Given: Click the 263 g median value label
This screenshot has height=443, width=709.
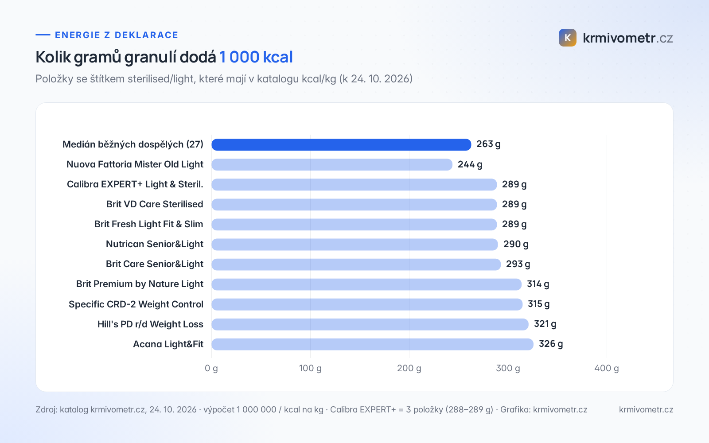Looking at the screenshot, I should (x=488, y=144).
